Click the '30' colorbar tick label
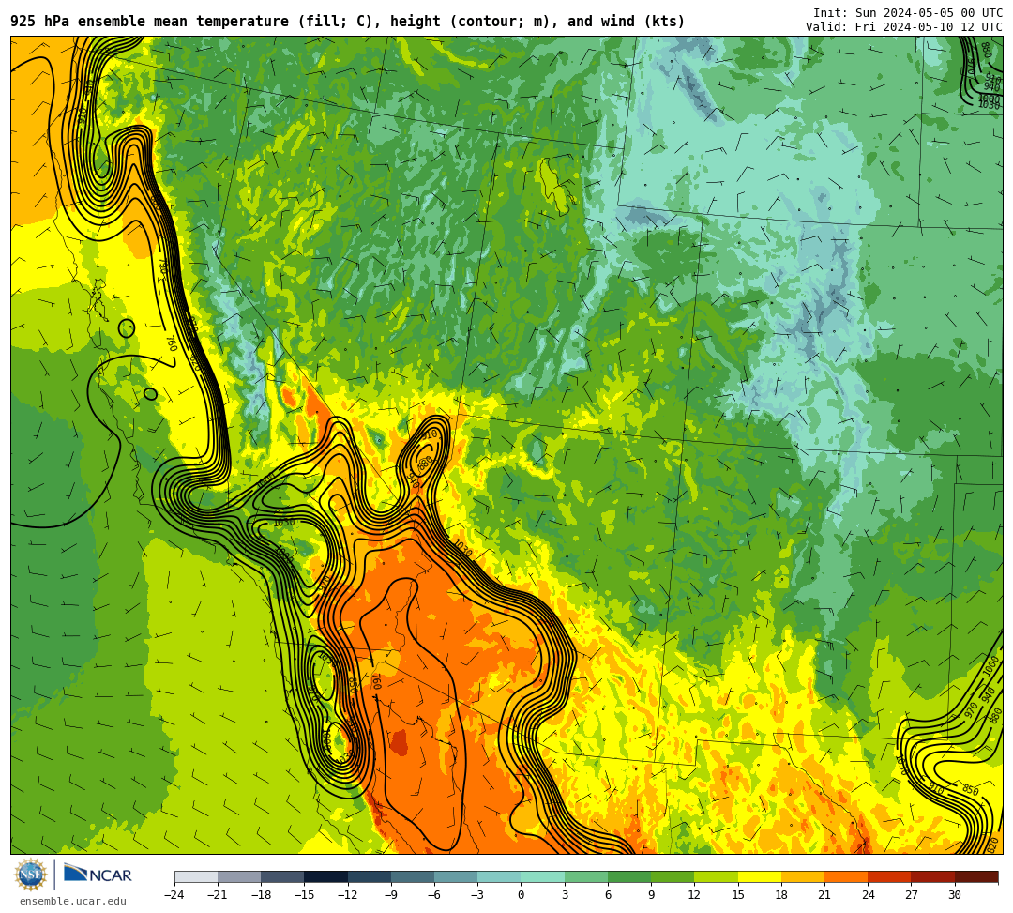This screenshot has height=913, width=1013. point(954,895)
